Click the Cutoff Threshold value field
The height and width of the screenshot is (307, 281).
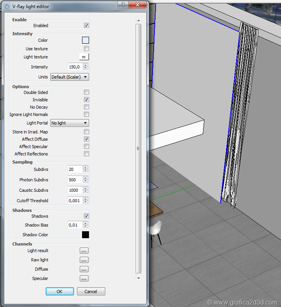75,201
